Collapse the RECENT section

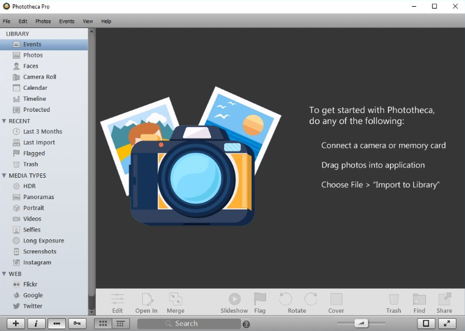4,121
